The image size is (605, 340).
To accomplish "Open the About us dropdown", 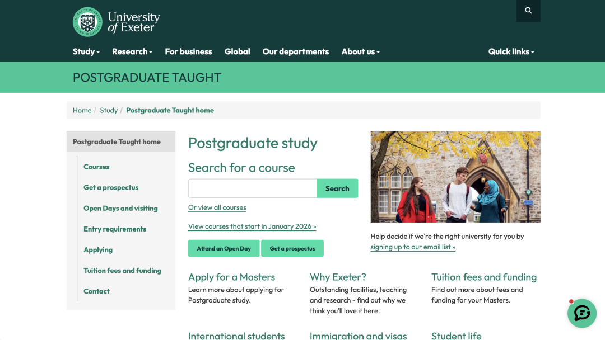I will [x=360, y=51].
